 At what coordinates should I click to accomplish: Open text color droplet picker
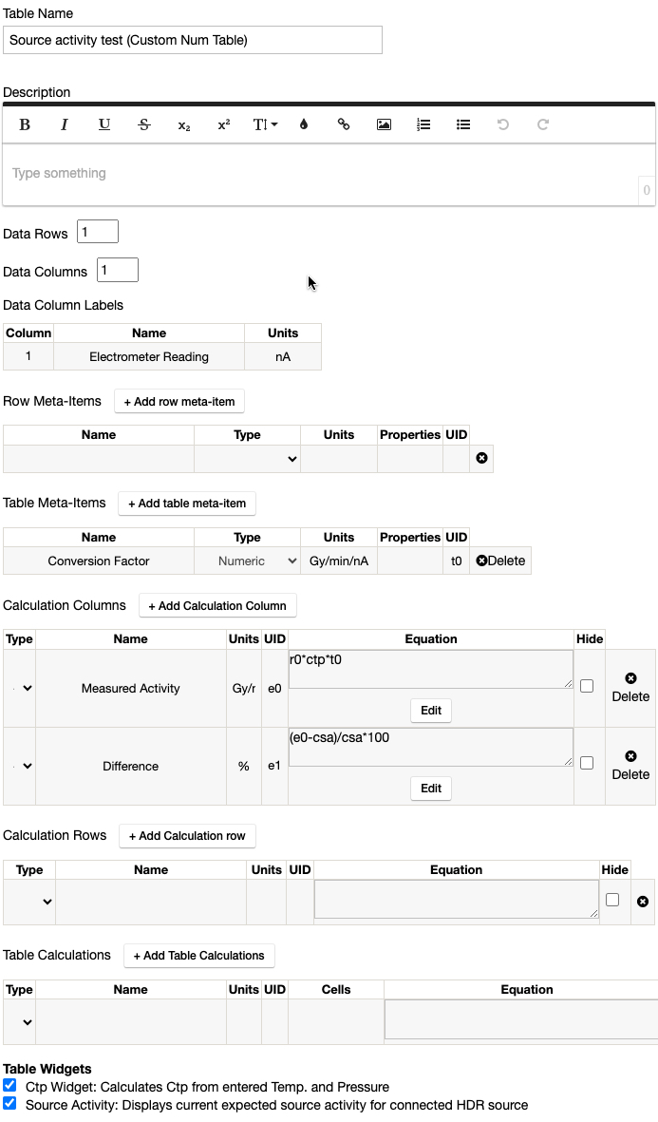tap(304, 124)
